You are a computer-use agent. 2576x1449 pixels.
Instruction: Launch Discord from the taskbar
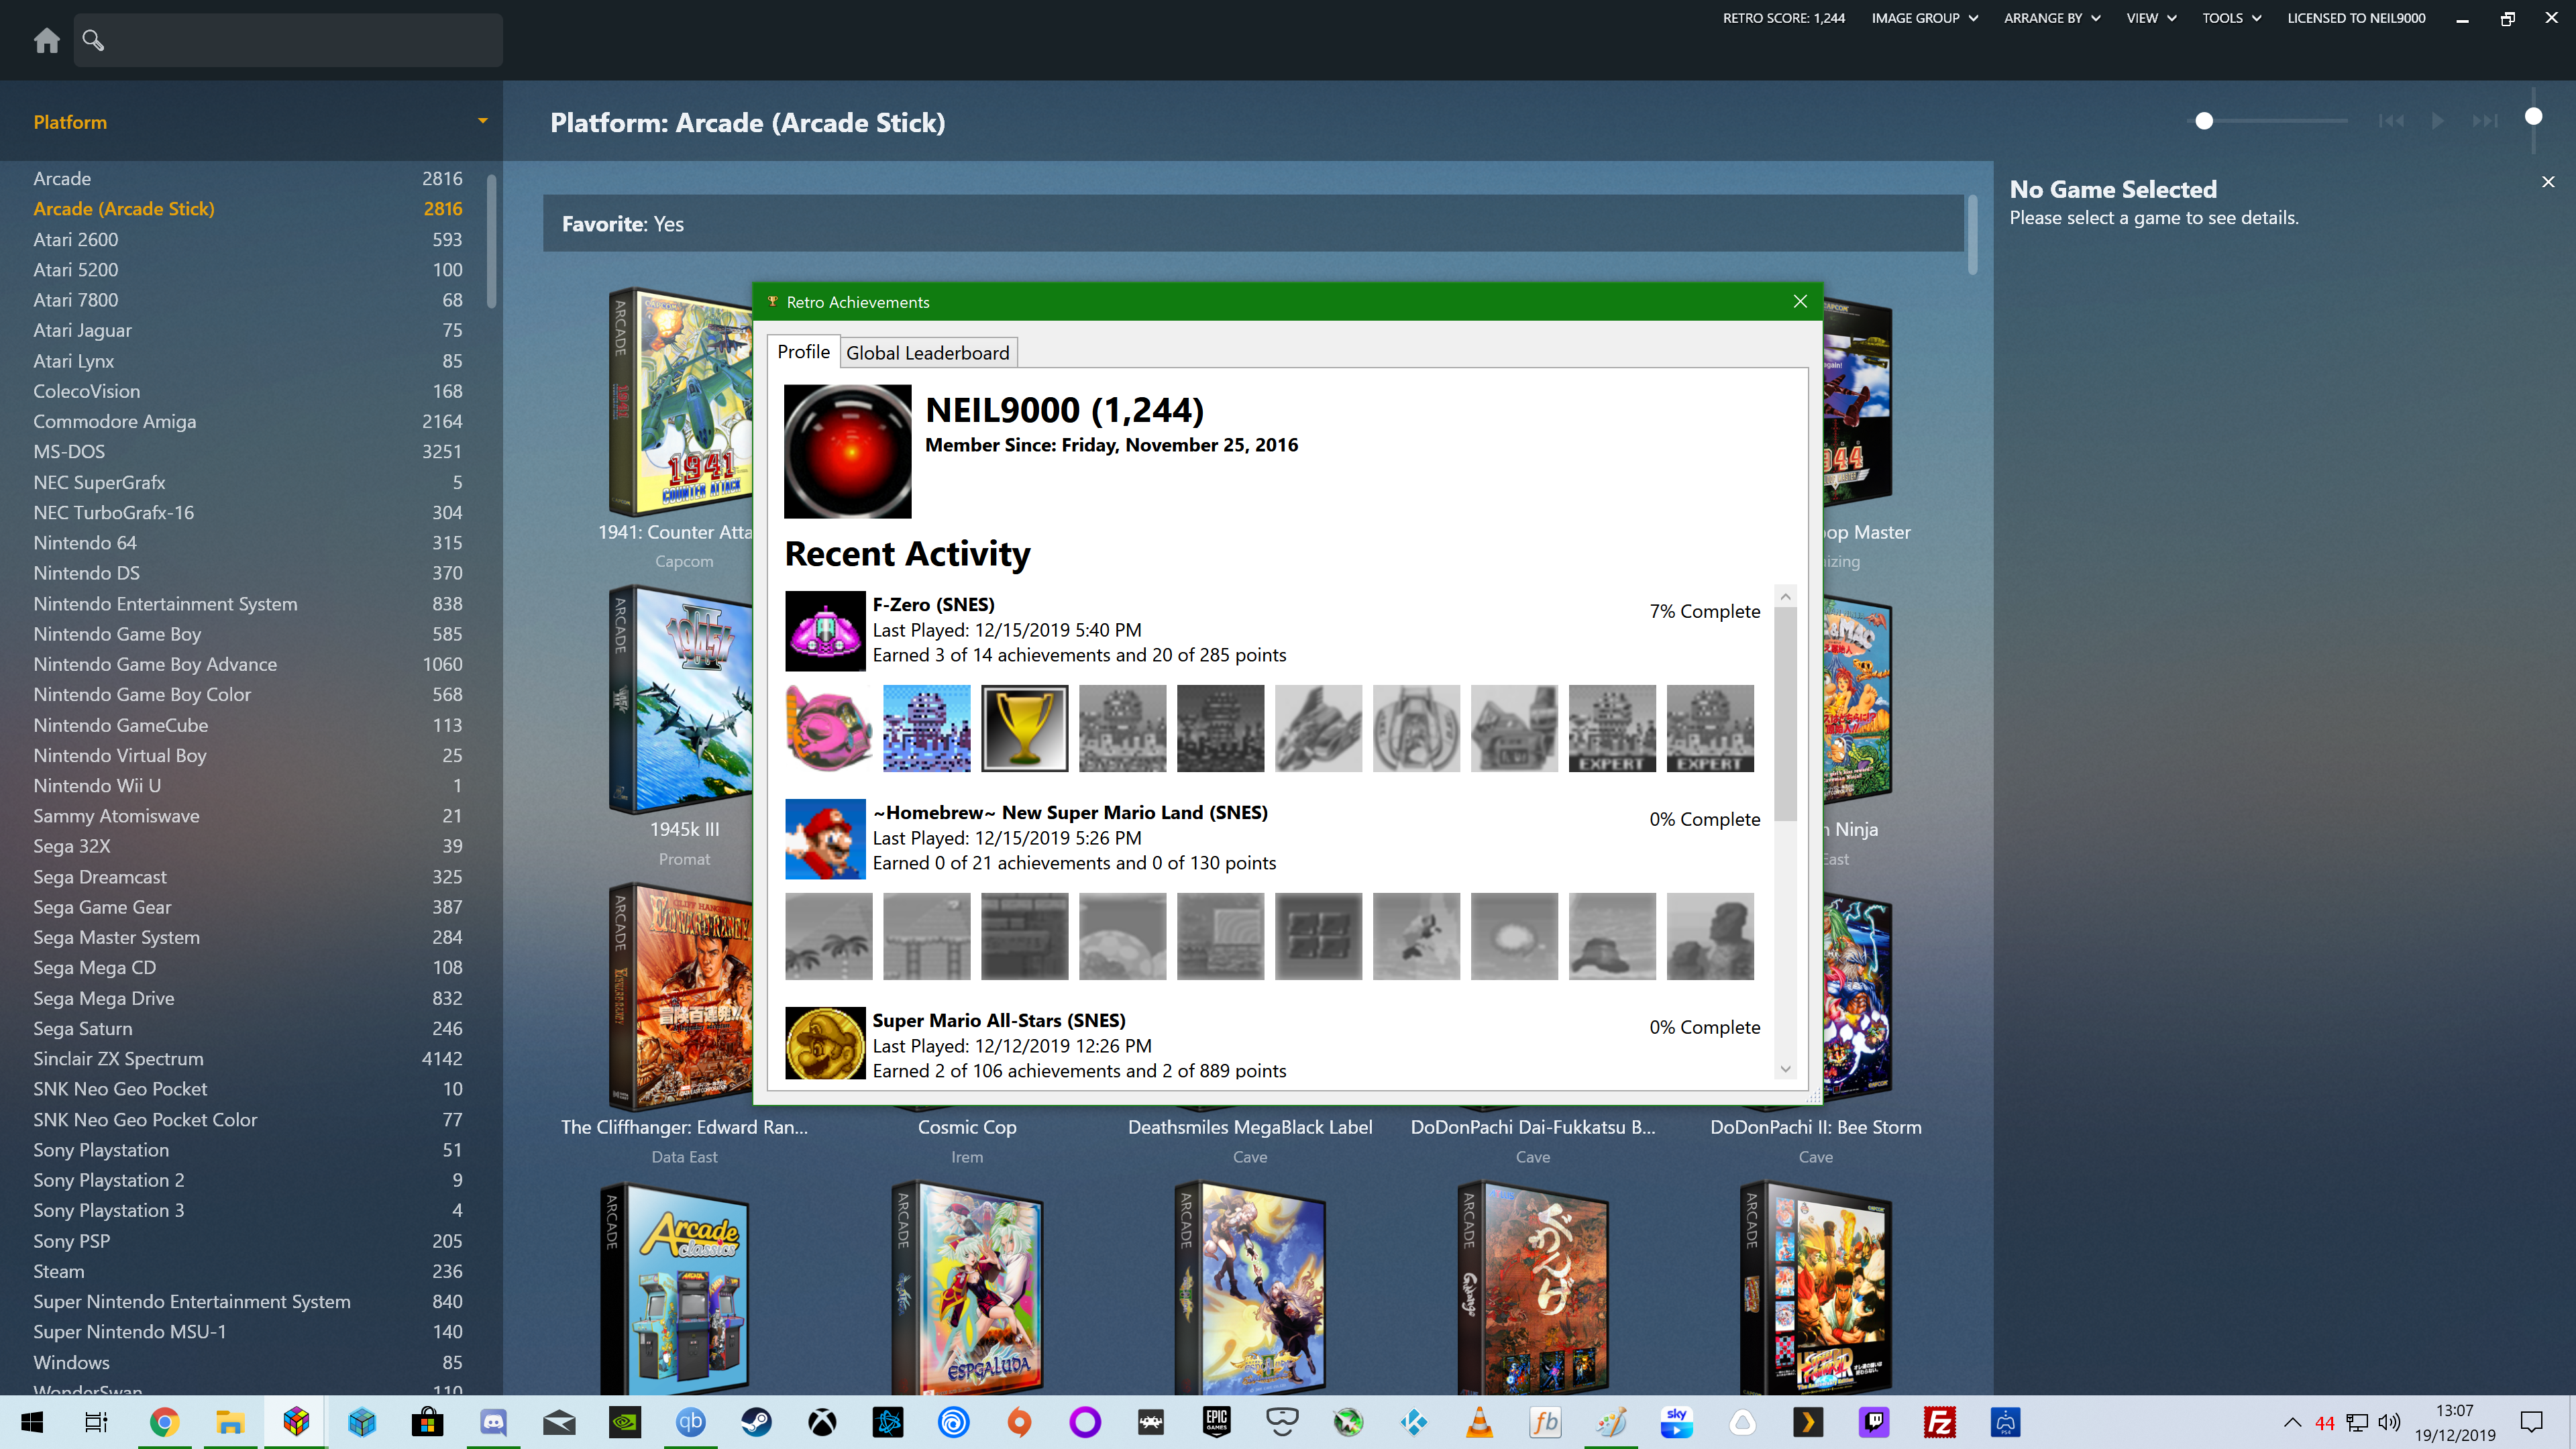point(493,1422)
